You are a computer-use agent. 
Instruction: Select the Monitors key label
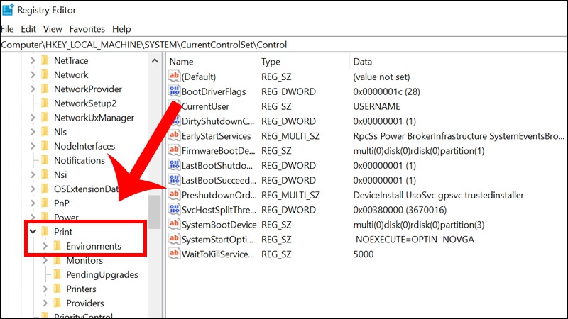click(84, 260)
